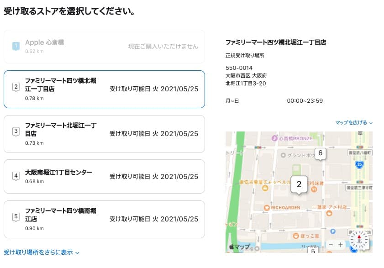The width and height of the screenshot is (384, 268).
Task: Click the 元祖味穂 restaurant icon on map
Action: pos(314,189)
